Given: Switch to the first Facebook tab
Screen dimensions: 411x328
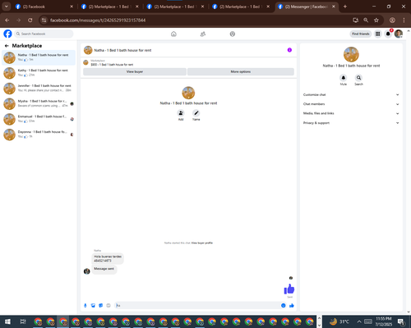Looking at the screenshot, I should 44,7.
